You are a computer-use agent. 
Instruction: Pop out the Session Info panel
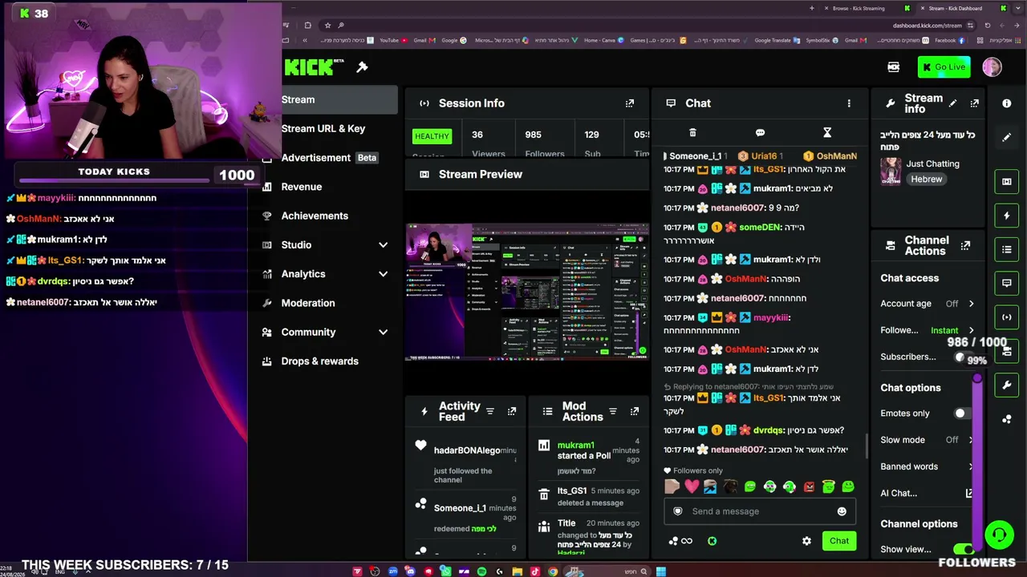[630, 103]
